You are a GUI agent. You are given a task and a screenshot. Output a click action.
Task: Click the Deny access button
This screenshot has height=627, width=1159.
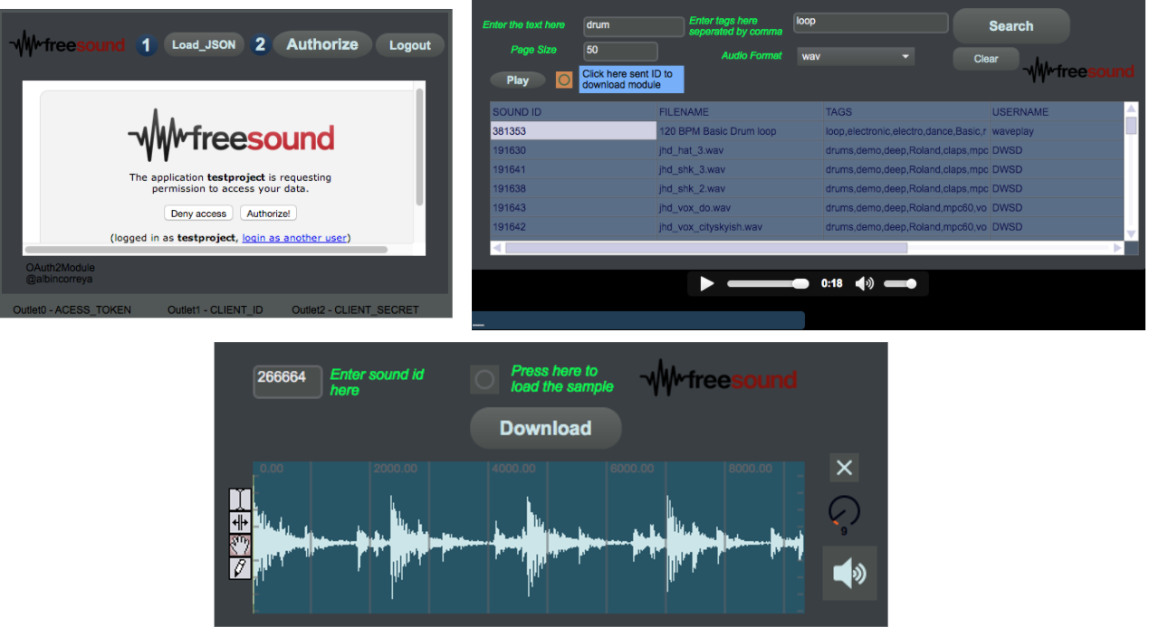[198, 214]
